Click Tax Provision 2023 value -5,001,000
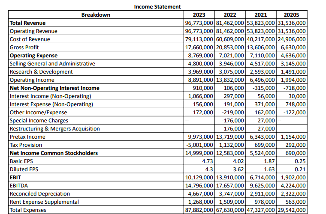This screenshot has width=326, height=214. [199, 145]
